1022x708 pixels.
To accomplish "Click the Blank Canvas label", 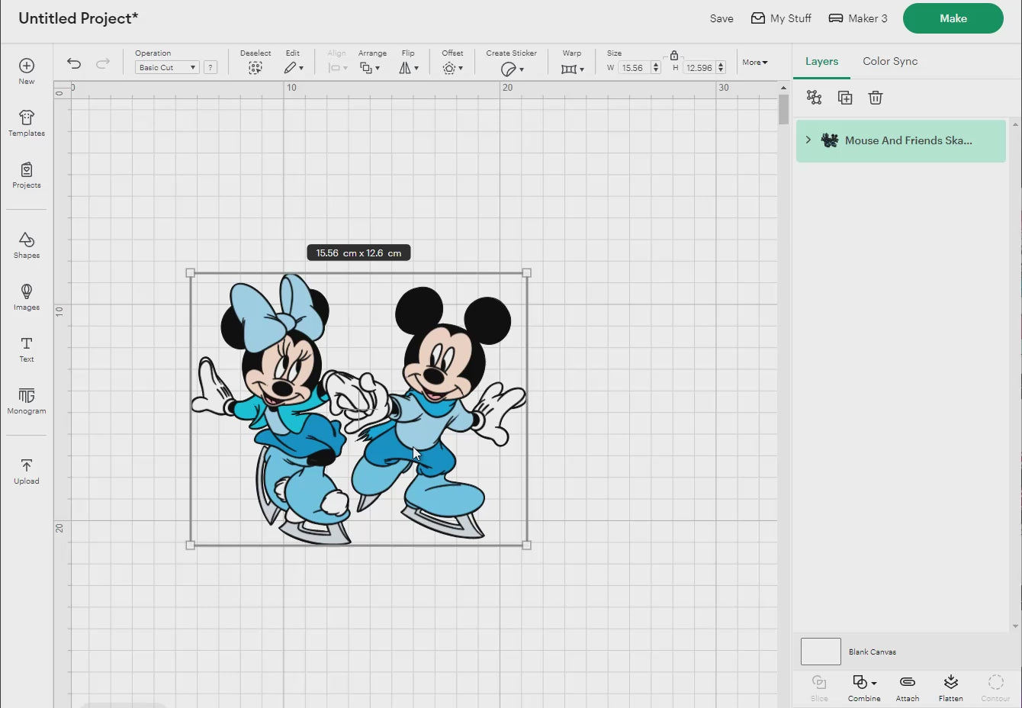I will click(873, 652).
